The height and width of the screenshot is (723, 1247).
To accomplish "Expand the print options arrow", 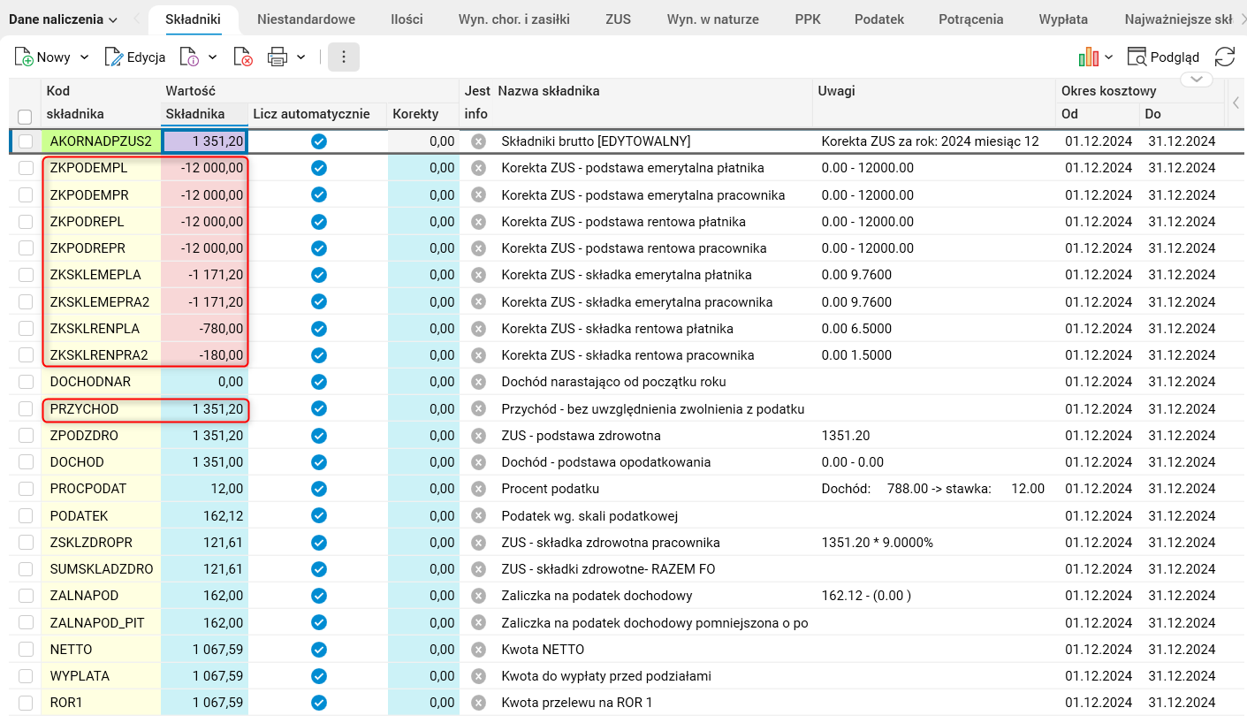I will [301, 57].
